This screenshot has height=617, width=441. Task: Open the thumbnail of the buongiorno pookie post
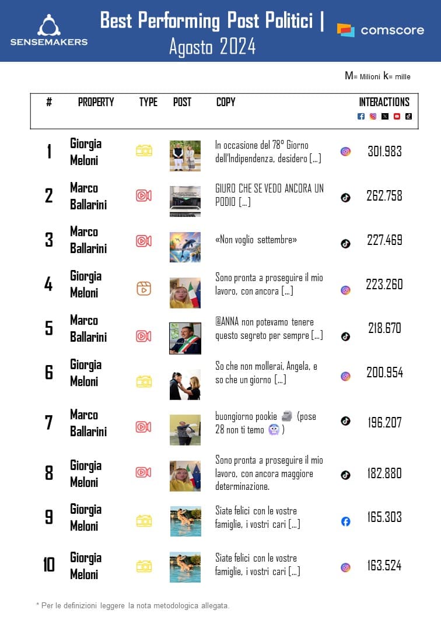185,430
